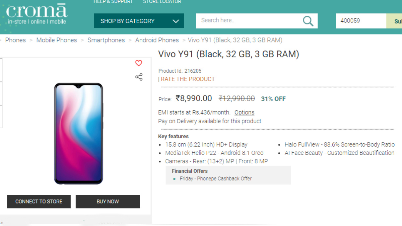Edit the pincode 400059 field
402x226 pixels.
361,21
